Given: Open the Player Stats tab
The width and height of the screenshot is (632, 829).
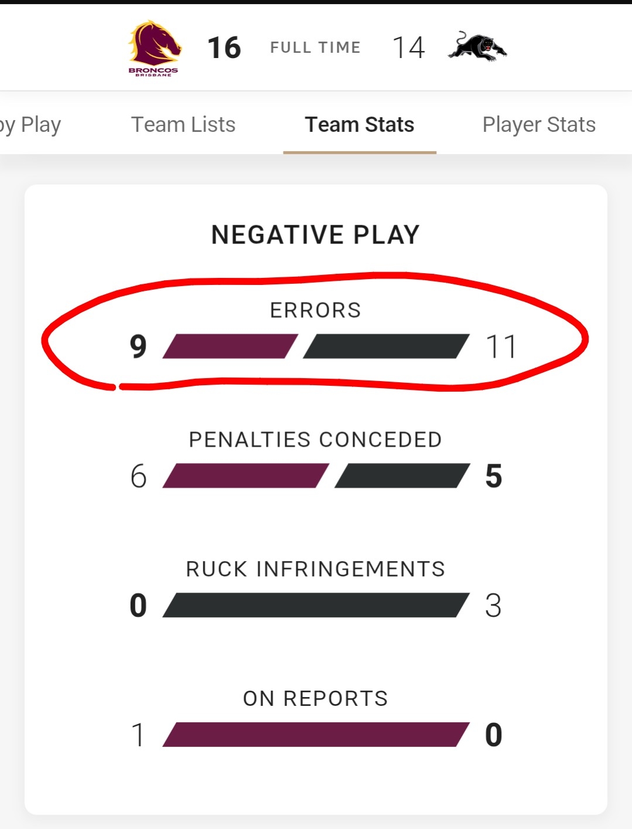Looking at the screenshot, I should (539, 124).
